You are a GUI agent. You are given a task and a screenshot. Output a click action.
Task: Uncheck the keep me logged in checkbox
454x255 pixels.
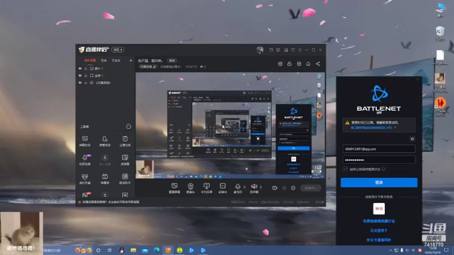[x=345, y=169]
